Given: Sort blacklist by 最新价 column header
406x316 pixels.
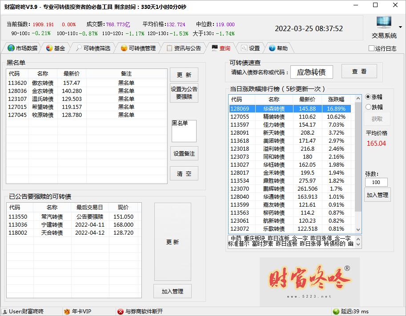Looking at the screenshot, I should (72, 73).
